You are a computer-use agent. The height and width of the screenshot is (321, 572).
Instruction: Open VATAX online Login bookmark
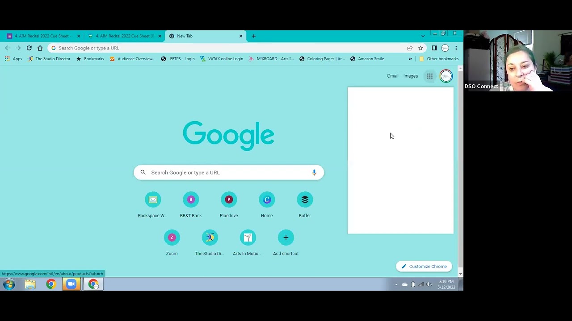click(x=221, y=59)
